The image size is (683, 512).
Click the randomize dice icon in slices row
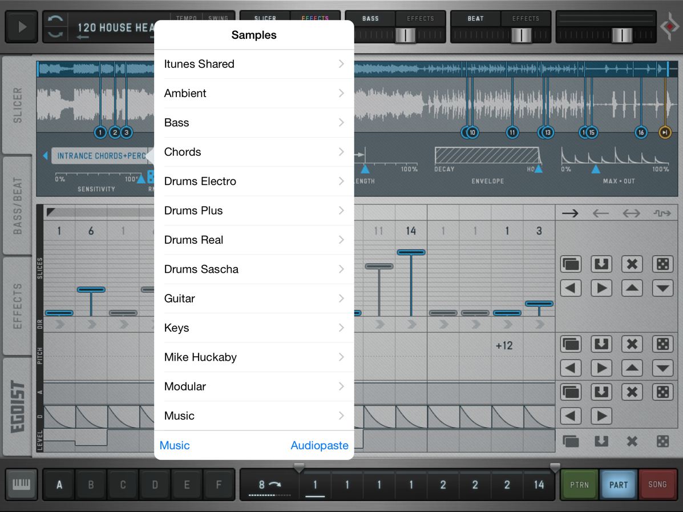pyautogui.click(x=662, y=264)
